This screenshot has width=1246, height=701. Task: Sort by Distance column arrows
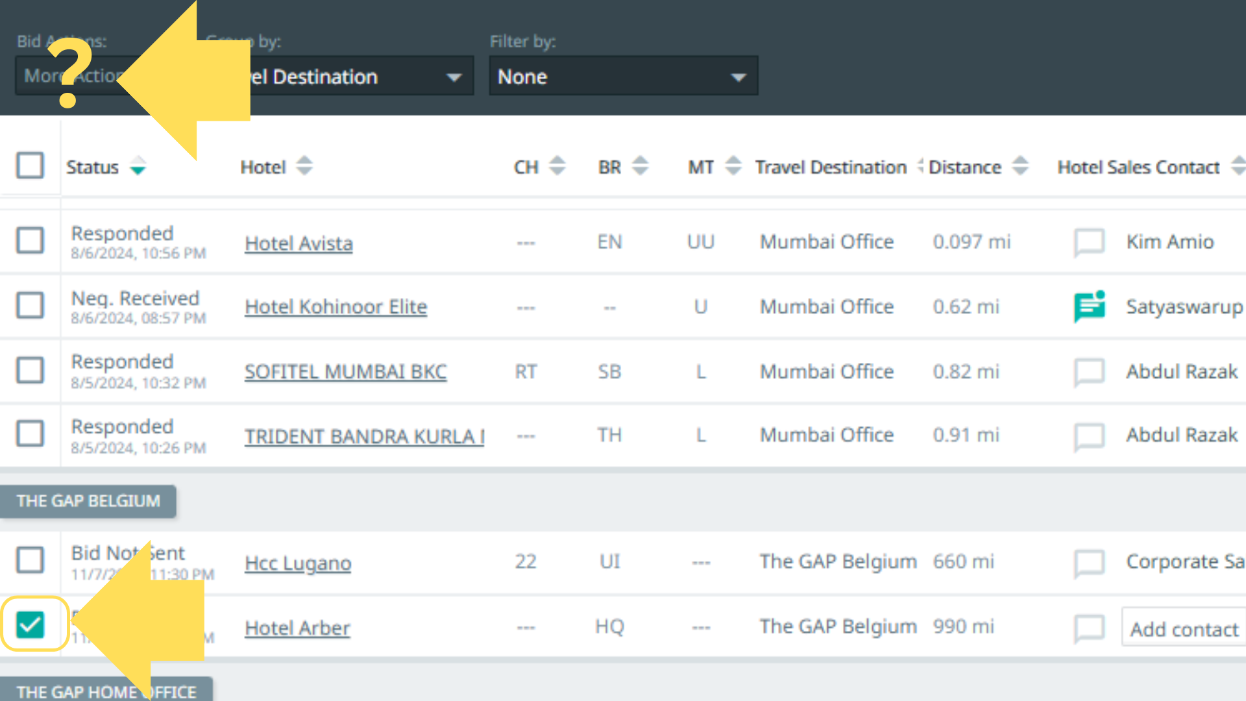coord(1020,166)
